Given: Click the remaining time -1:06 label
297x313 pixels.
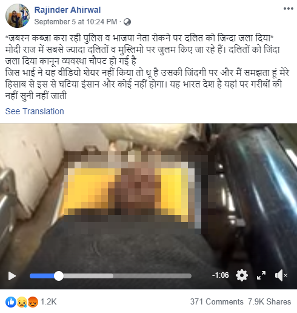Looking at the screenshot, I should point(221,275).
